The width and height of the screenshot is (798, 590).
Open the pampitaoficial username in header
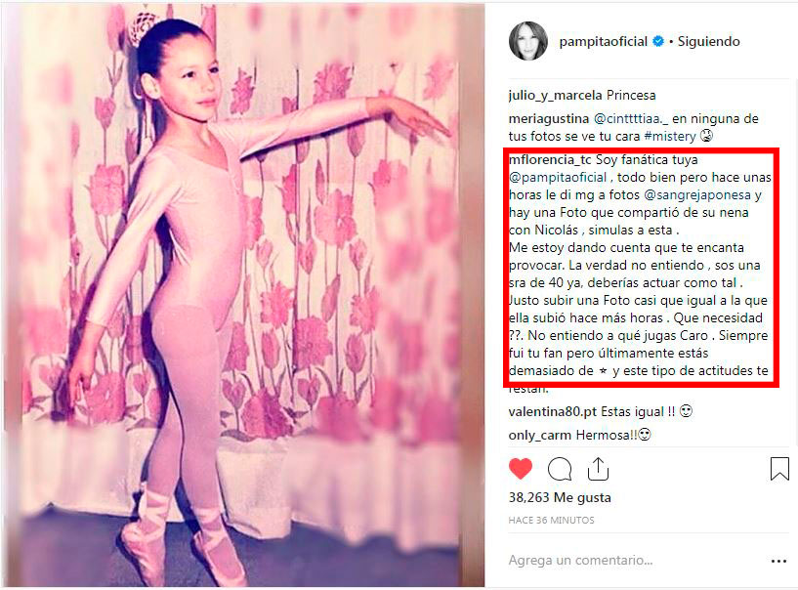pos(603,41)
